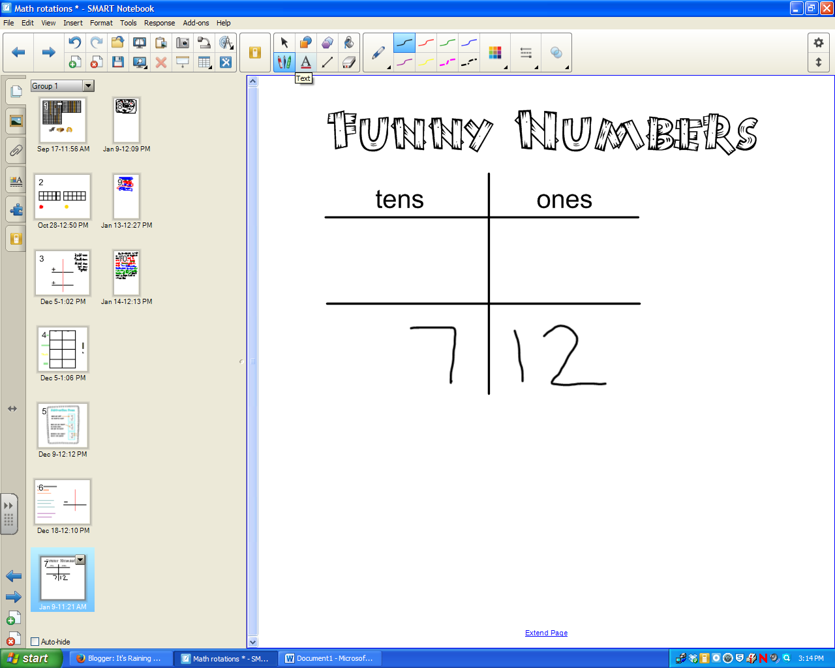Save the notebook file

pos(118,63)
